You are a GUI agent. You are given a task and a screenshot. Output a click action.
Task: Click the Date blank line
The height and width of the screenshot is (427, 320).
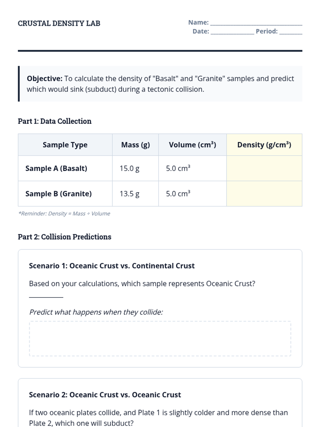pyautogui.click(x=232, y=32)
